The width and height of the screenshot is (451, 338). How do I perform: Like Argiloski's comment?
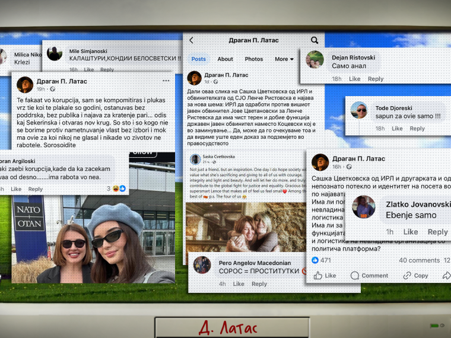(x=16, y=189)
